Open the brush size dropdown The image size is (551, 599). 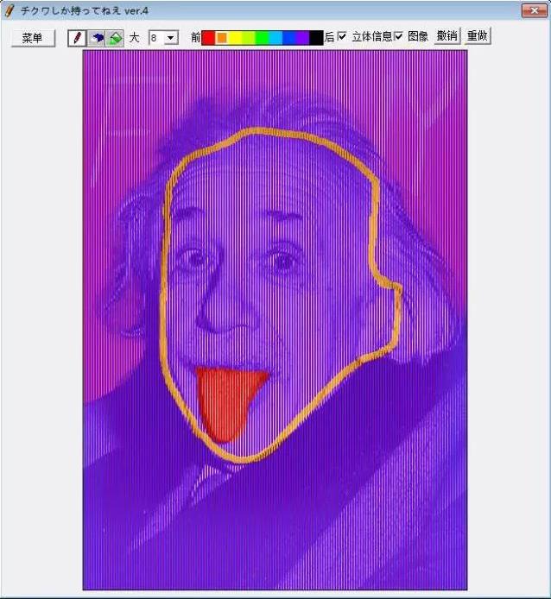click(170, 38)
